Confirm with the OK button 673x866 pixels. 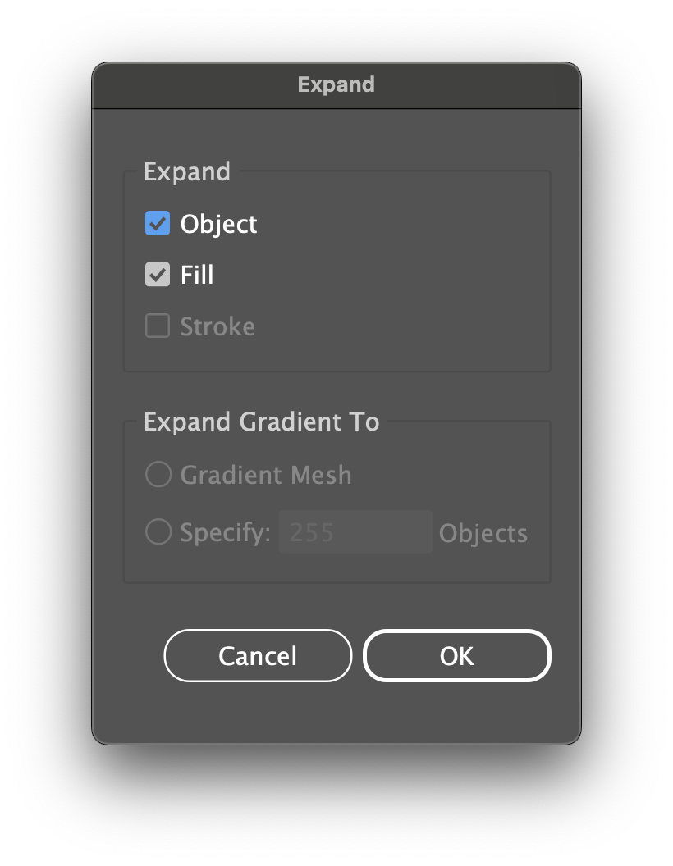[456, 656]
